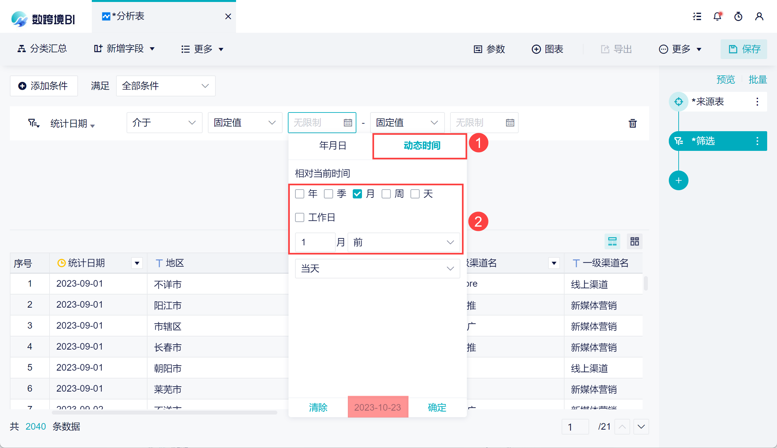Screen dimensions: 777x448
Task: Enable the 工作日 checkbox
Action: point(300,217)
